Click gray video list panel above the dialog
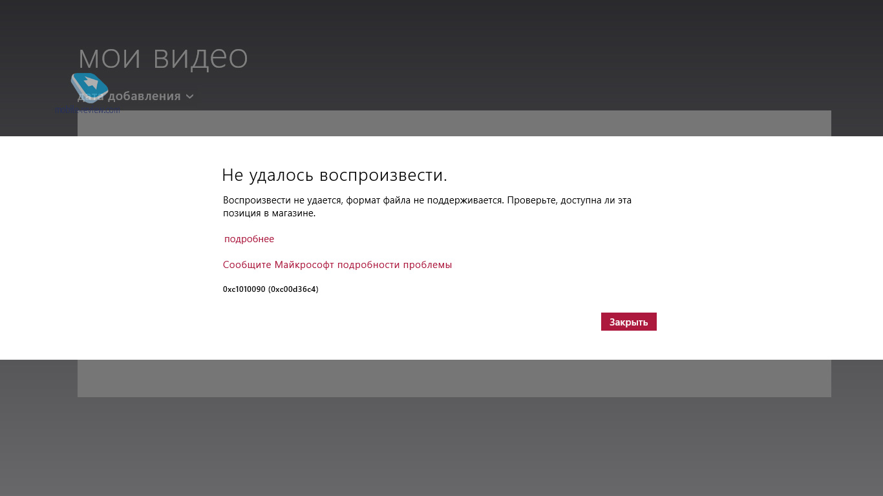 click(452, 123)
